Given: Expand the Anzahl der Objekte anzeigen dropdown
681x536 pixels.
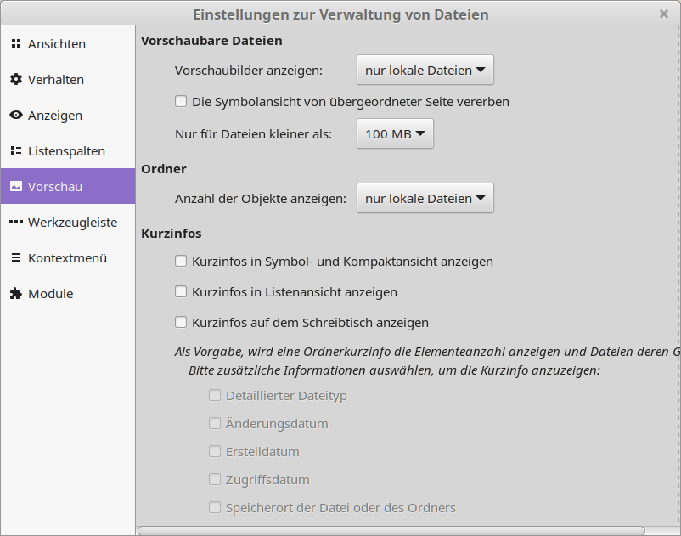Looking at the screenshot, I should click(x=425, y=199).
